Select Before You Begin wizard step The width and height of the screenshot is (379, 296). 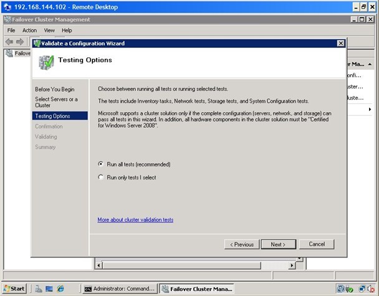[55, 89]
